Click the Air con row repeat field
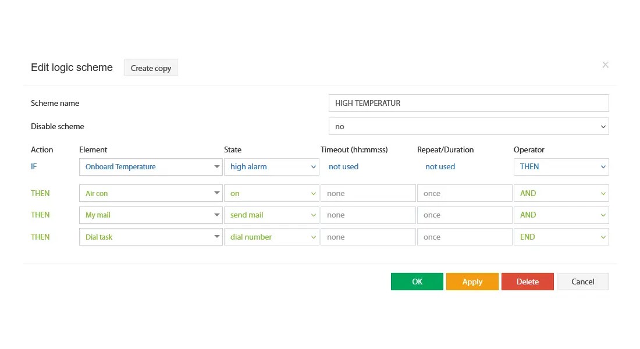Screen dimensions: 640x349 (x=464, y=193)
